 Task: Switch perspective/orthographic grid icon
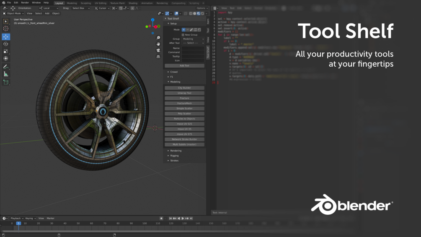tap(158, 57)
